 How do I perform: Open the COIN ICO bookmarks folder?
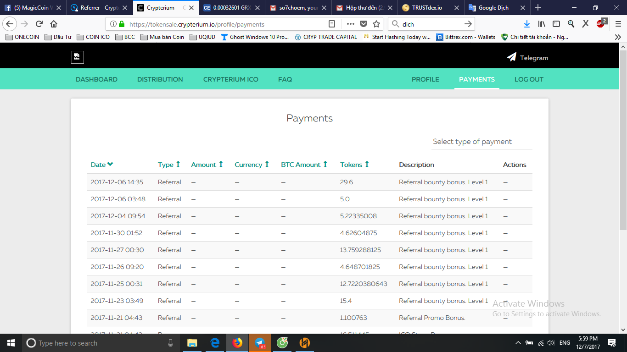point(93,37)
